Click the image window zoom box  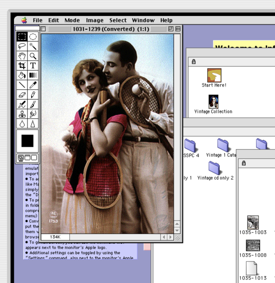pyautogui.click(x=170, y=29)
